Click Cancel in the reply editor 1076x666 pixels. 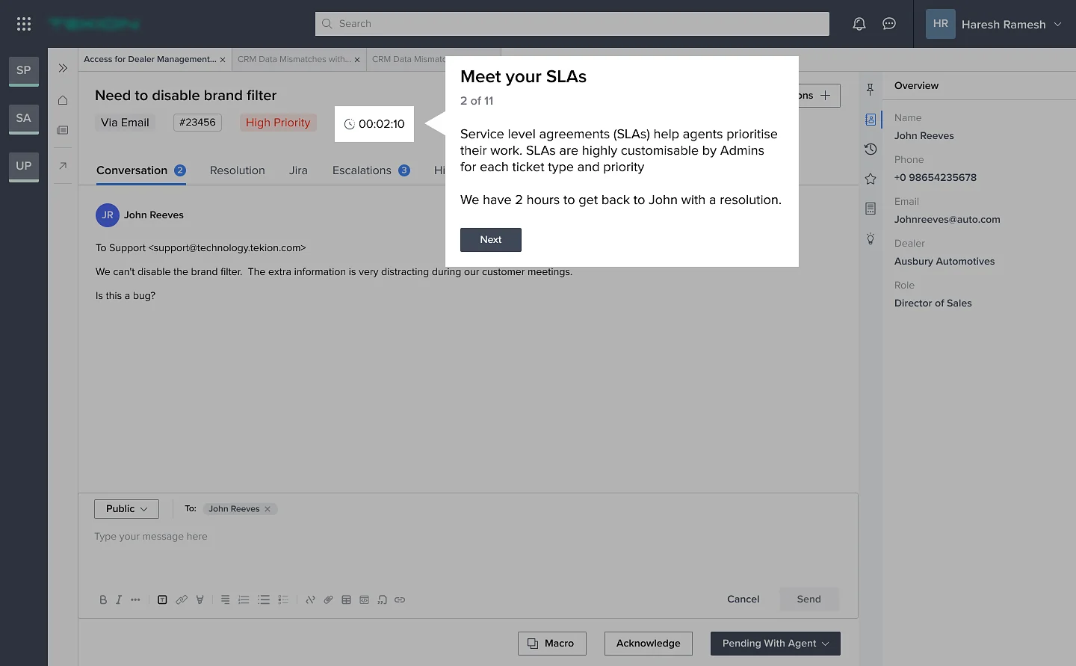pyautogui.click(x=743, y=599)
